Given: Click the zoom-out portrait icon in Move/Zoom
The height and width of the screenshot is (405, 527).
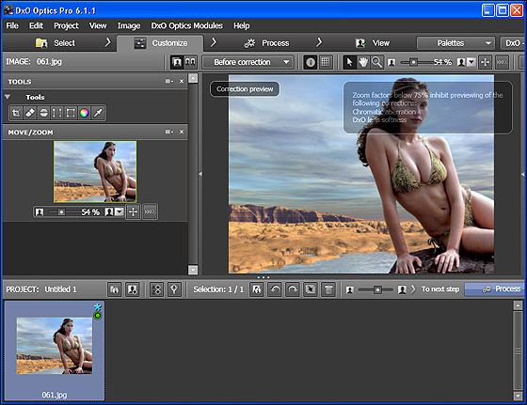Looking at the screenshot, I should pos(40,212).
